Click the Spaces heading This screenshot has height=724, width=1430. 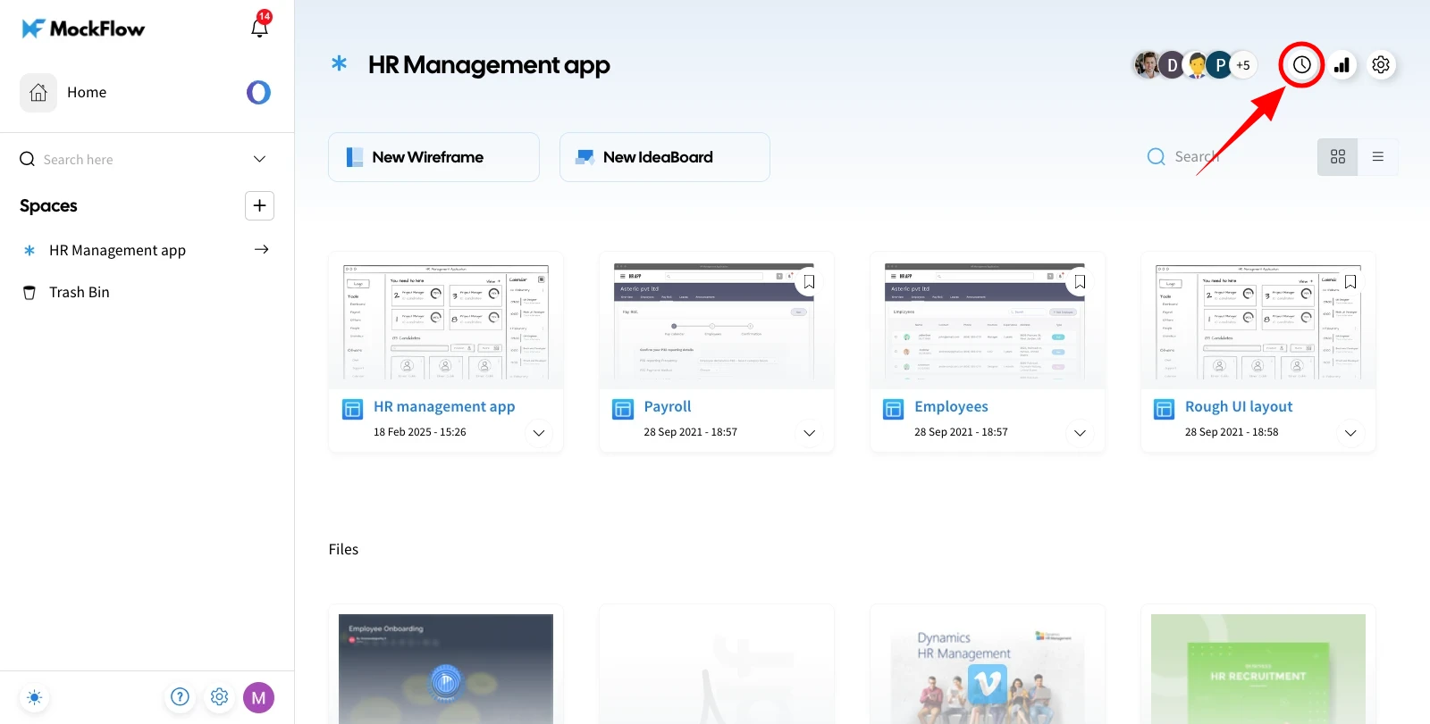pyautogui.click(x=48, y=206)
